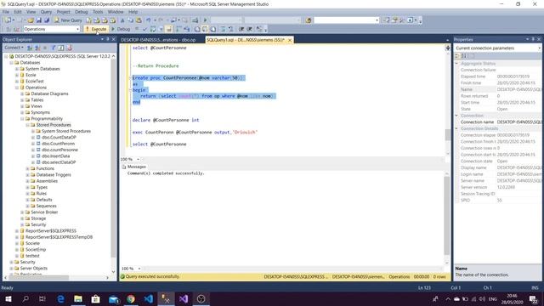Open Query Options icon

(x=161, y=29)
